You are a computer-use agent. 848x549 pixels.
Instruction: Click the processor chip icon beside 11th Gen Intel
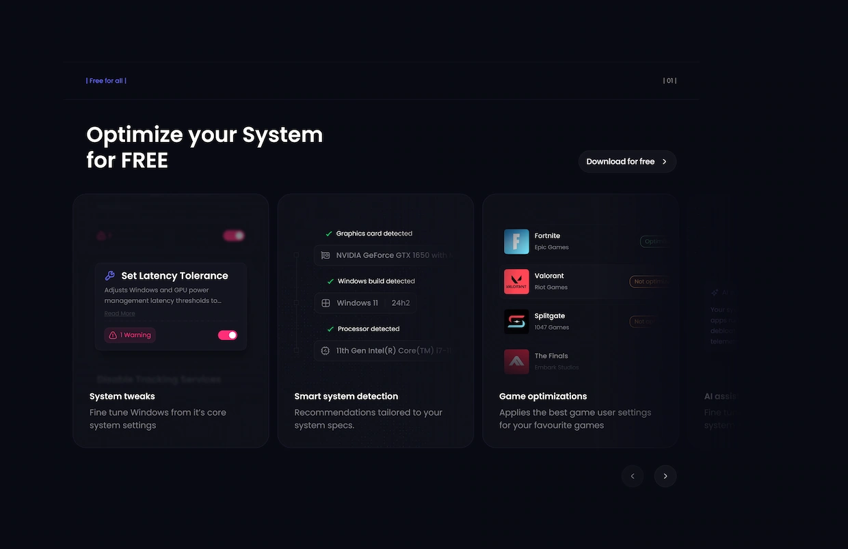click(x=326, y=351)
